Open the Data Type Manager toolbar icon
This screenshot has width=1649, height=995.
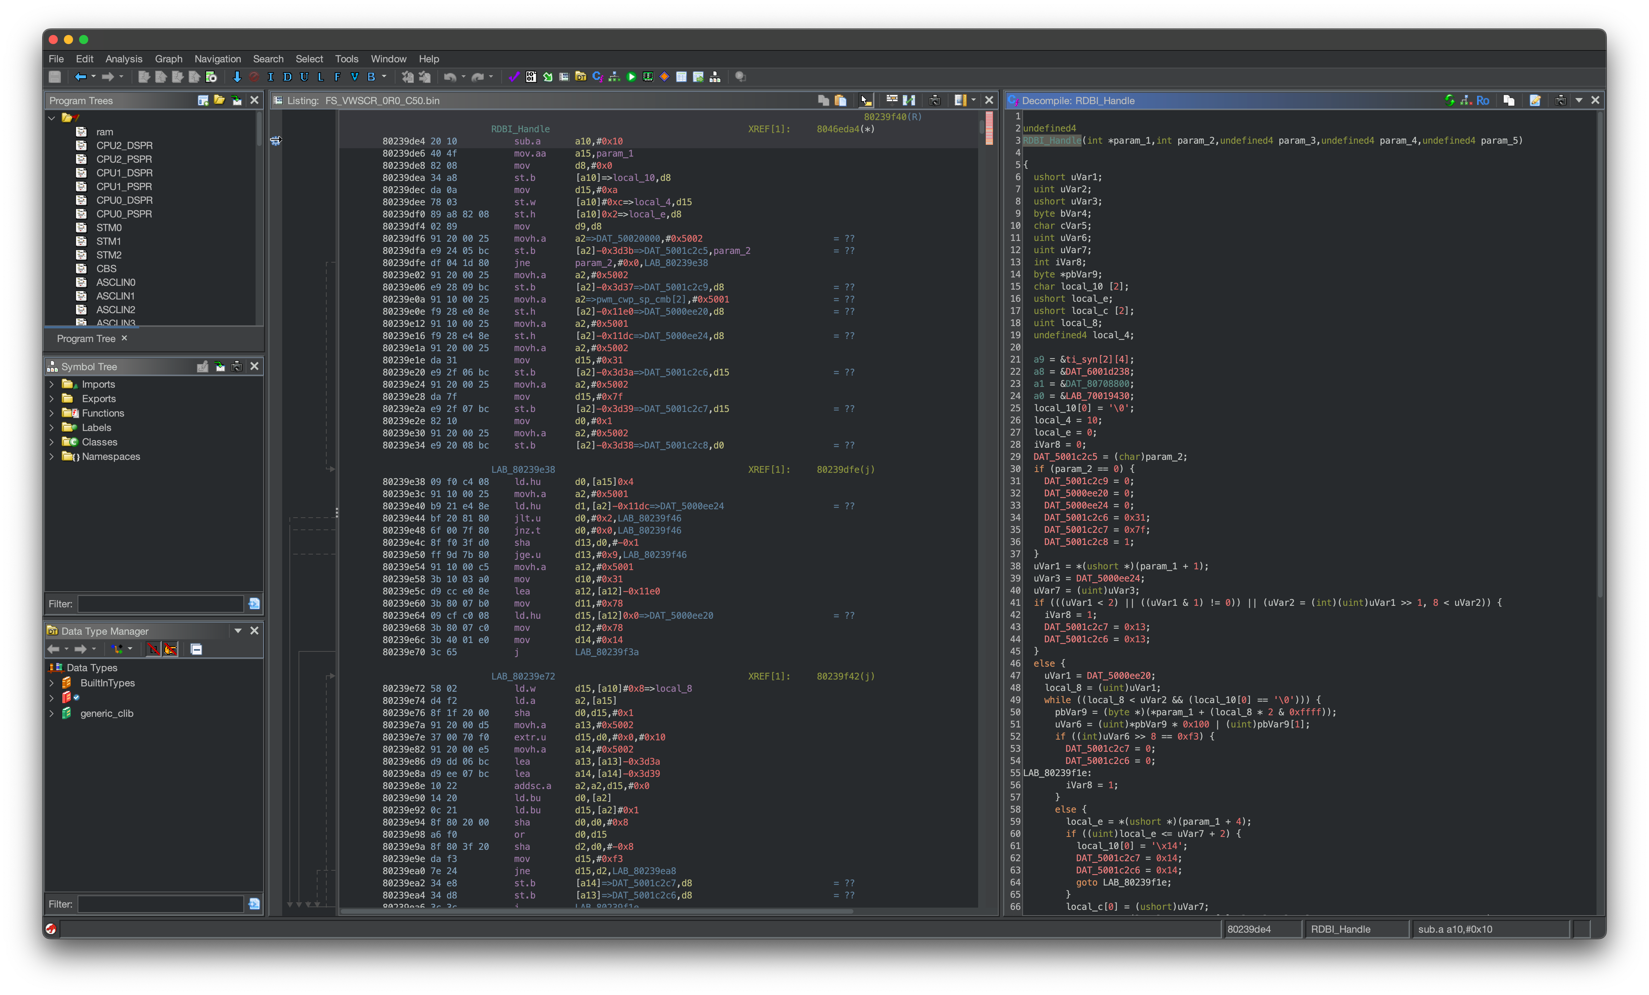[x=581, y=77]
